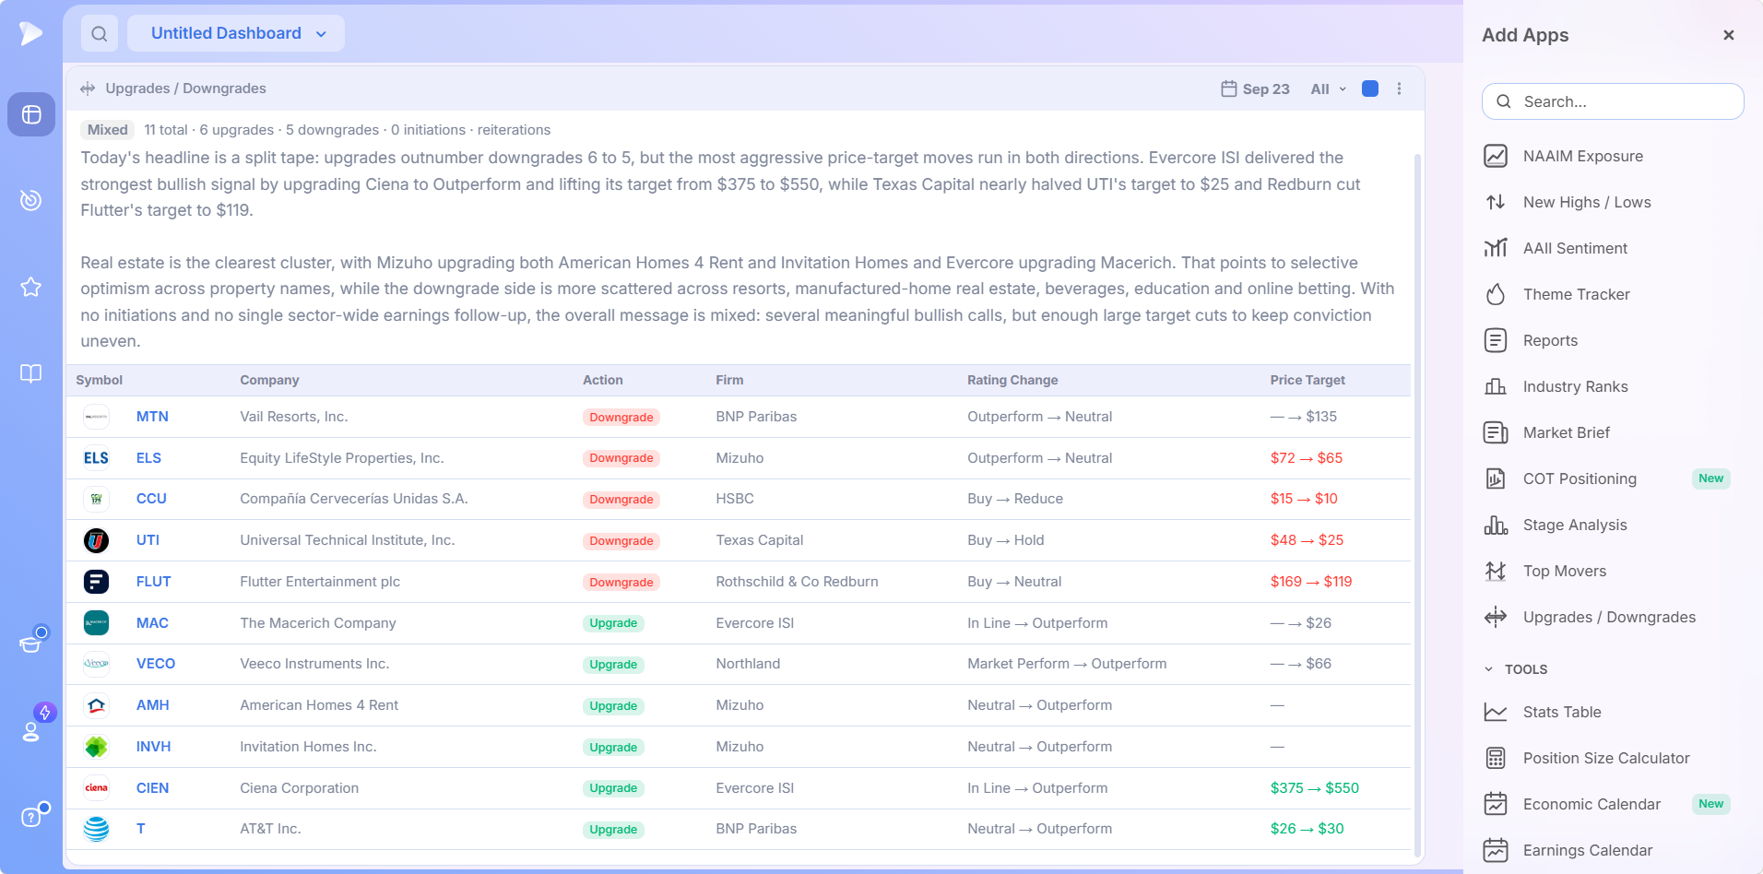
Task: Click the Theme Tracker flame icon
Action: point(1496,294)
